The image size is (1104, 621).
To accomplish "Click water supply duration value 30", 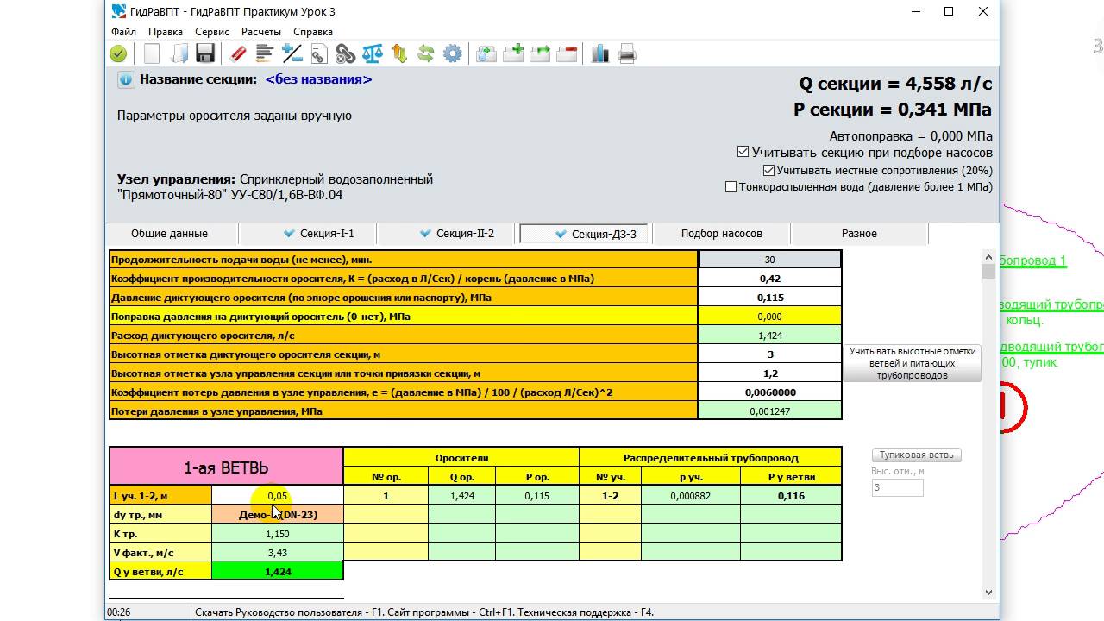I will click(x=769, y=260).
